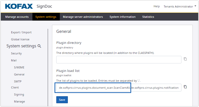Click the search icon beside System settings
The image size is (199, 107).
click(39, 46)
